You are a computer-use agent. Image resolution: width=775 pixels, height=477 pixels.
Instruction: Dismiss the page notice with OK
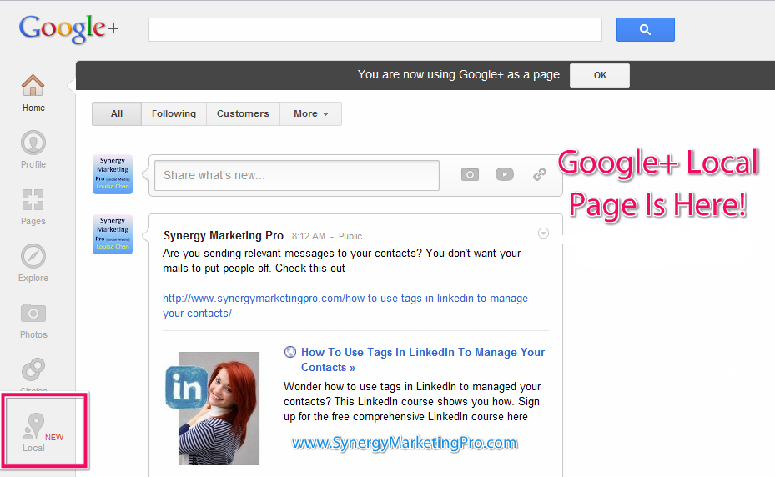point(600,75)
